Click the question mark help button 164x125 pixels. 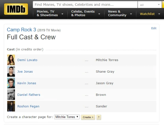click(99, 117)
